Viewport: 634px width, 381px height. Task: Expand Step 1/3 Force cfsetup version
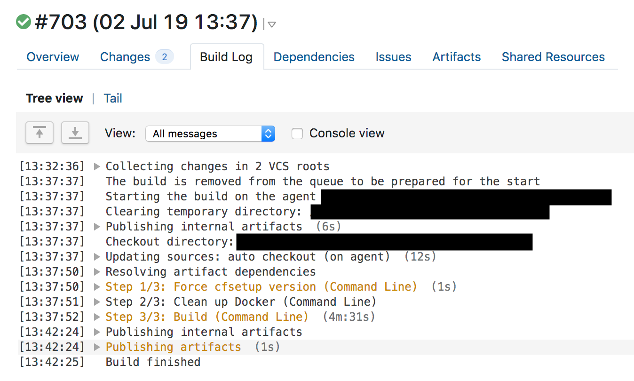point(97,287)
